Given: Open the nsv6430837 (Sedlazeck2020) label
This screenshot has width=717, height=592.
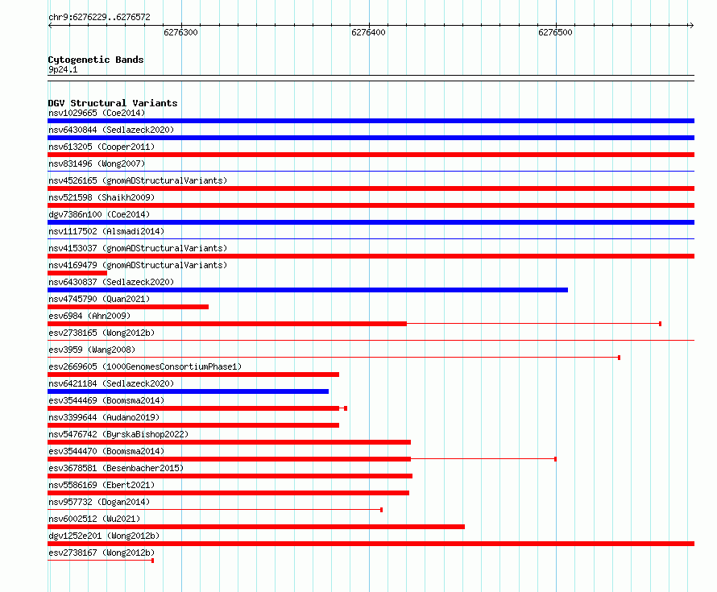Looking at the screenshot, I should pyautogui.click(x=111, y=282).
